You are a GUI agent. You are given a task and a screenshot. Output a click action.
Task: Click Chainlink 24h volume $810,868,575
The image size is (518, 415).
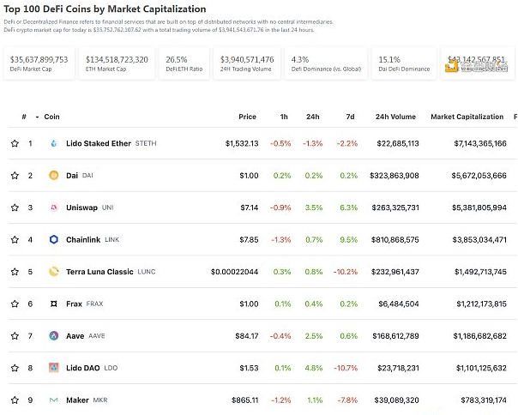pyautogui.click(x=395, y=239)
